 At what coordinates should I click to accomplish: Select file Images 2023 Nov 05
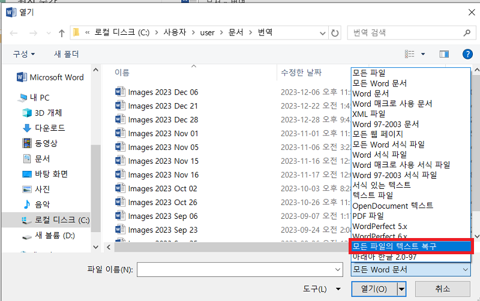157,147
